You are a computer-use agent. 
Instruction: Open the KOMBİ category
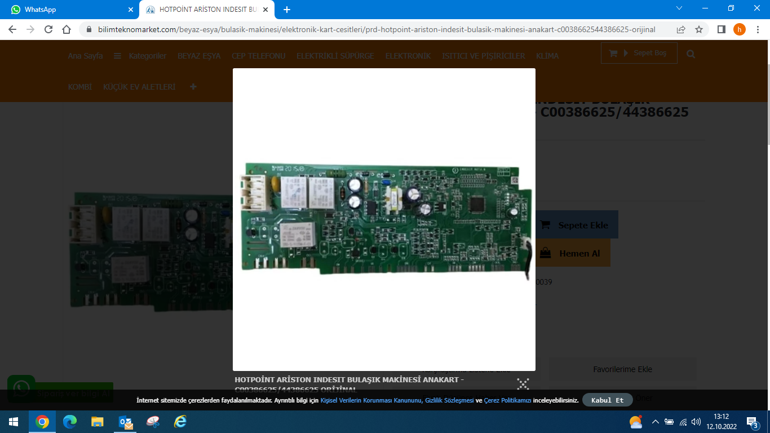point(80,87)
